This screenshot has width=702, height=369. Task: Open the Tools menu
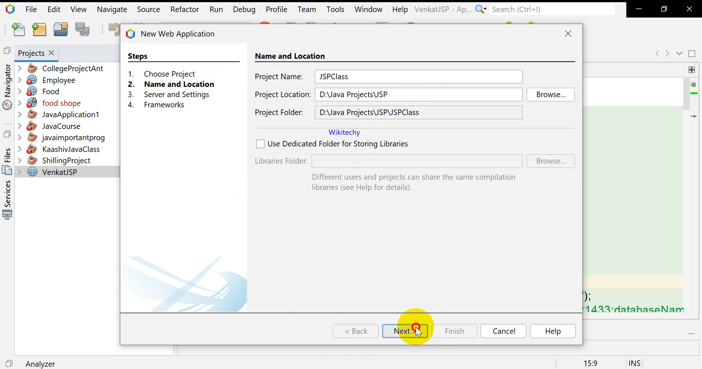335,9
